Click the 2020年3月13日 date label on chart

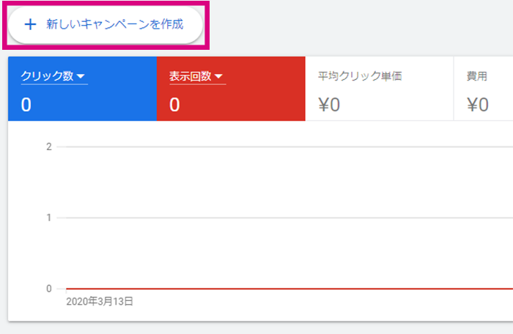click(x=100, y=301)
